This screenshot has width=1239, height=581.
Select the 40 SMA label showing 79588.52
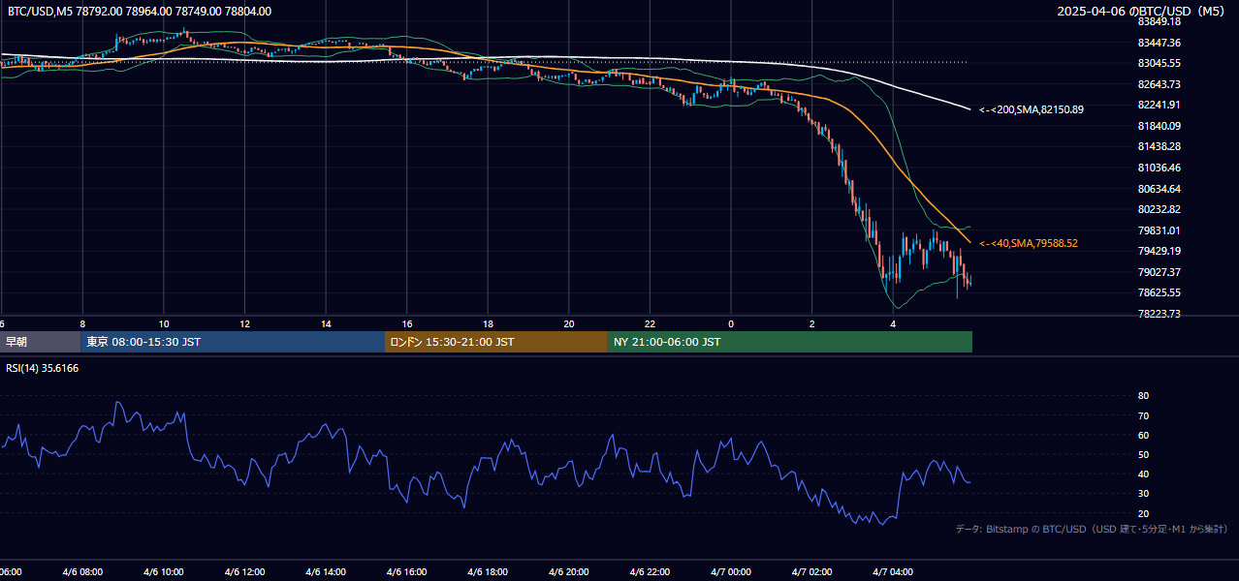click(1029, 243)
